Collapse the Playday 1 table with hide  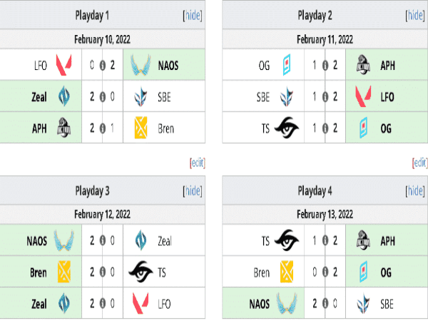click(193, 14)
